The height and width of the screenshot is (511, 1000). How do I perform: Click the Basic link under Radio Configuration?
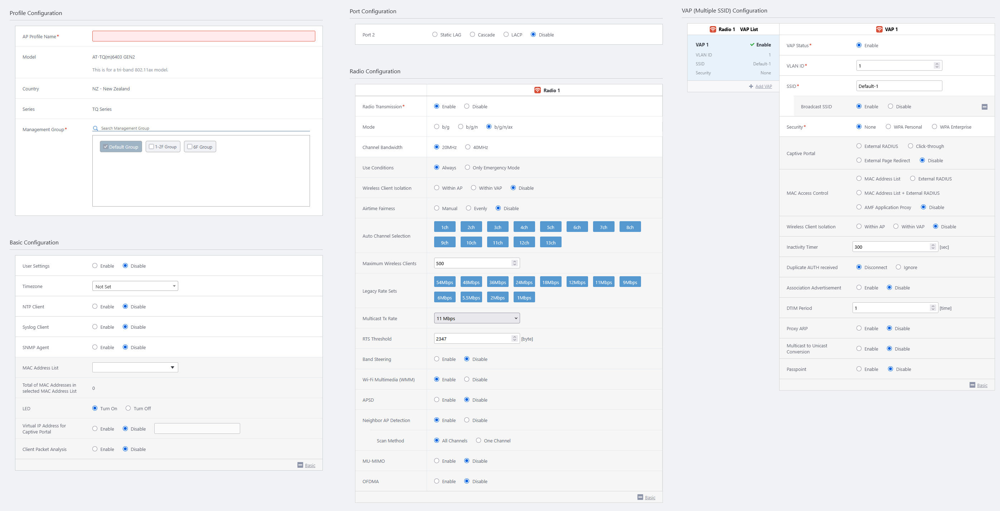pyautogui.click(x=650, y=497)
